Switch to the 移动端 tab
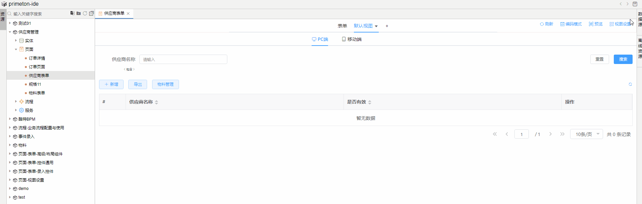 point(352,40)
